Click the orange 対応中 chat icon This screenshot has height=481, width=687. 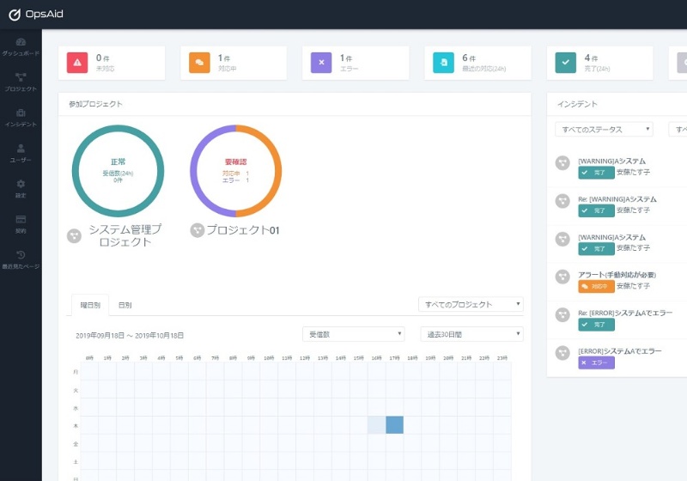199,63
